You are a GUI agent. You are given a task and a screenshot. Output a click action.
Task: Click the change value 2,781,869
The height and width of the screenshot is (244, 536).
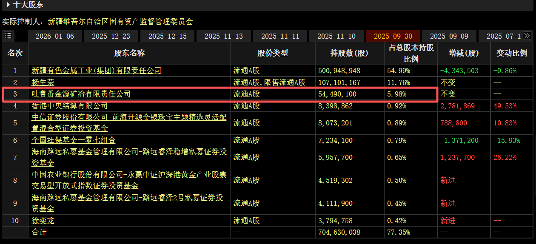[x=457, y=106]
